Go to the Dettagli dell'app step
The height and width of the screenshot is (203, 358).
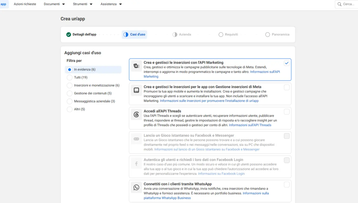click(x=81, y=35)
